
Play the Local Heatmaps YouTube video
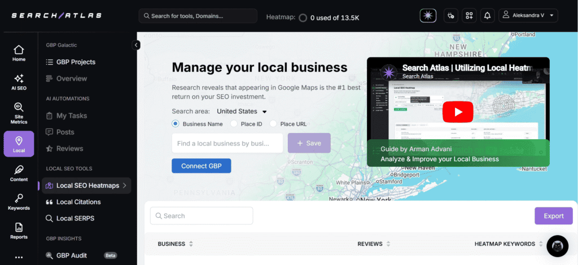click(458, 112)
